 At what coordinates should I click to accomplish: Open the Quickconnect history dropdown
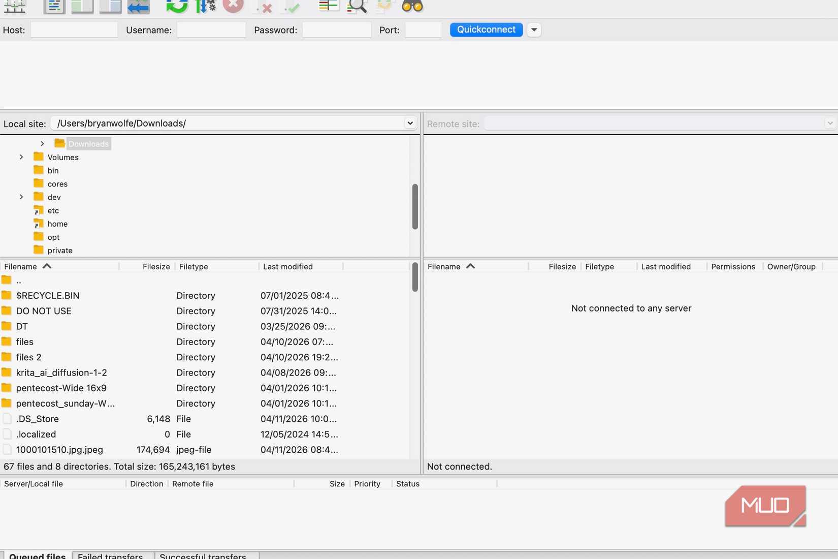click(534, 29)
